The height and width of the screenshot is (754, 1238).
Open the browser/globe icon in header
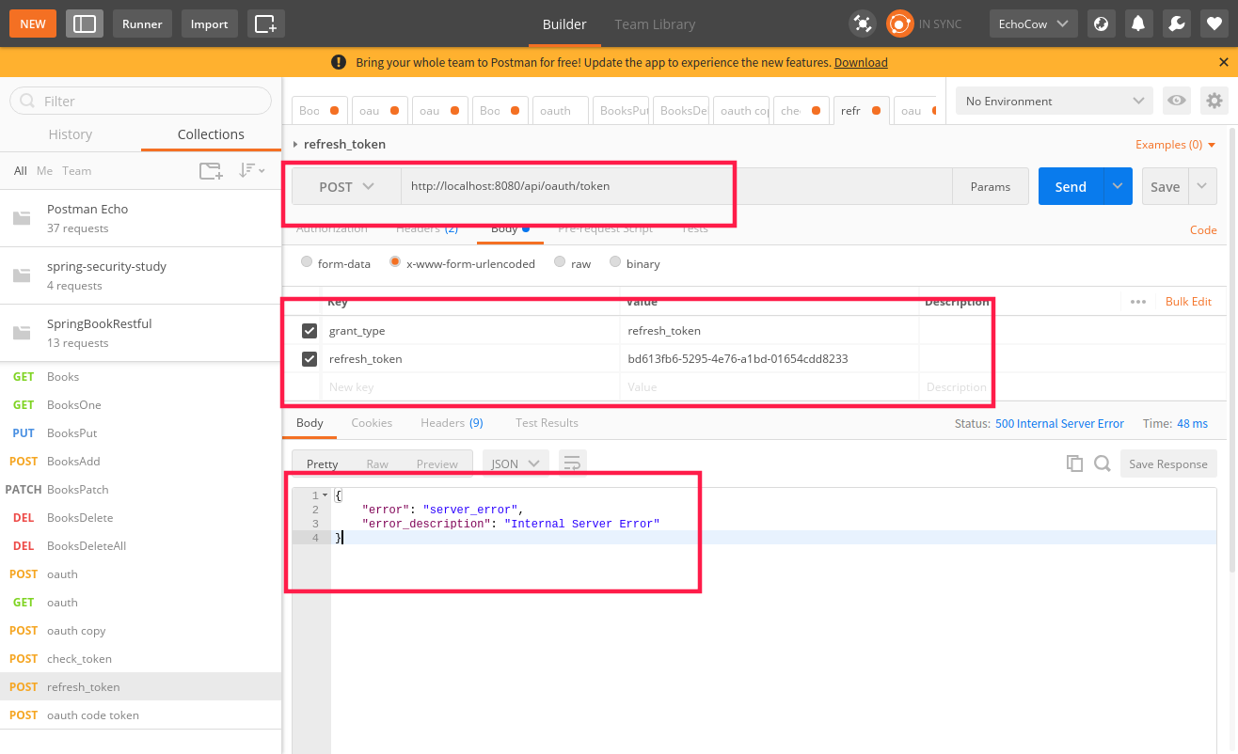1102,24
